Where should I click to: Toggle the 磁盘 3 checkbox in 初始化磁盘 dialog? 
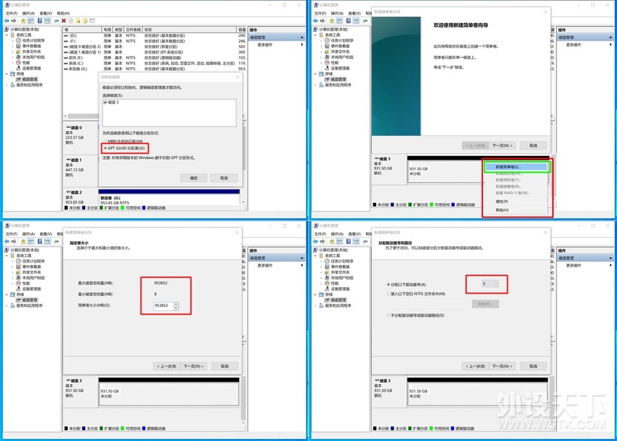click(x=105, y=102)
